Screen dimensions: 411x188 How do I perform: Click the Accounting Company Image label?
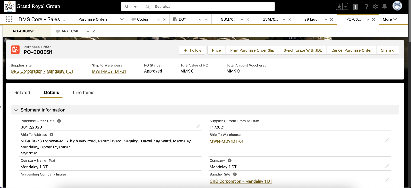tap(43, 174)
